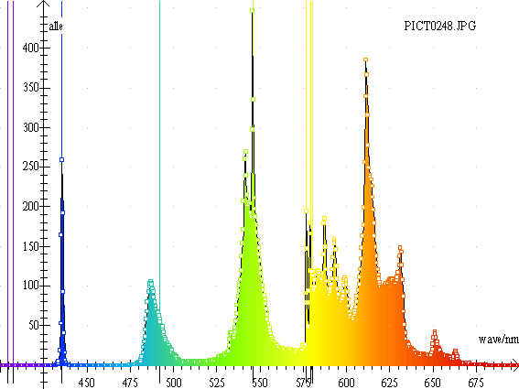Screen dimensions: 519x389
Task: Click the second green peak marker near 542
Action: (x=245, y=152)
